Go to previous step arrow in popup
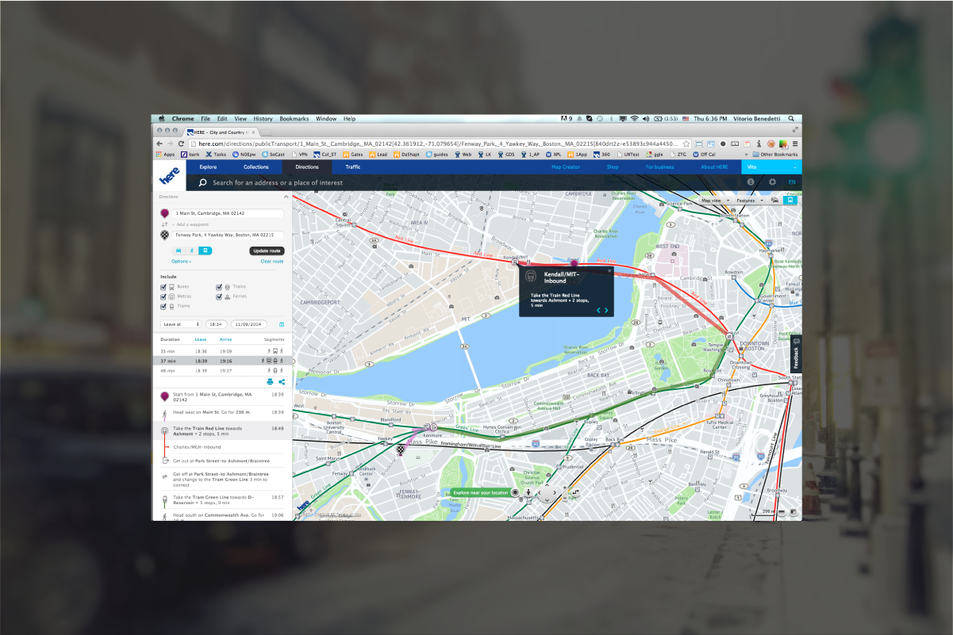953x635 pixels. click(x=598, y=310)
